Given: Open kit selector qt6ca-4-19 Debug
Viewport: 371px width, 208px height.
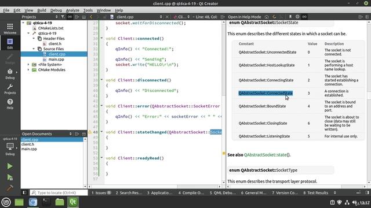Looking at the screenshot, I should click(10, 146).
